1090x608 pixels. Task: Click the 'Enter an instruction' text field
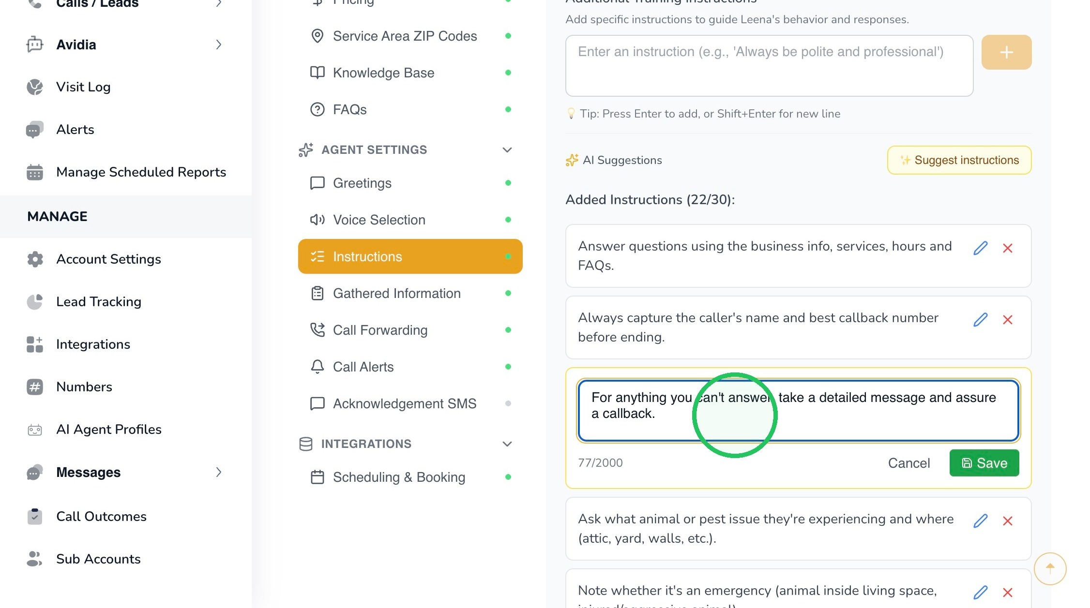point(769,66)
